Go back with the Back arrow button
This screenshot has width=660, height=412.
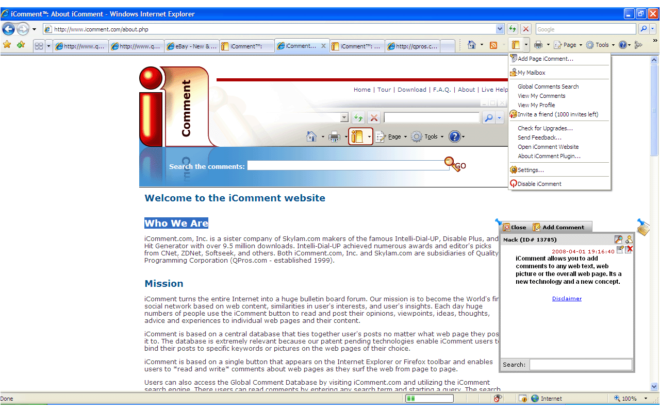pyautogui.click(x=8, y=29)
